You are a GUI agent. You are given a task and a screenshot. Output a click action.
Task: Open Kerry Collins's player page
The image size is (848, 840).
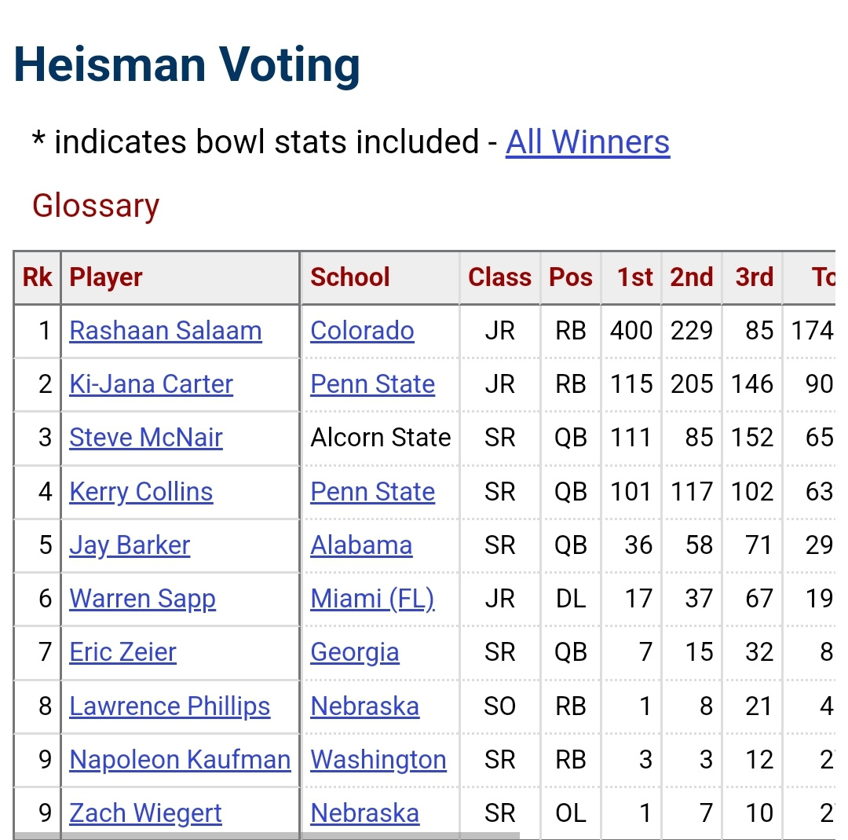pos(141,492)
